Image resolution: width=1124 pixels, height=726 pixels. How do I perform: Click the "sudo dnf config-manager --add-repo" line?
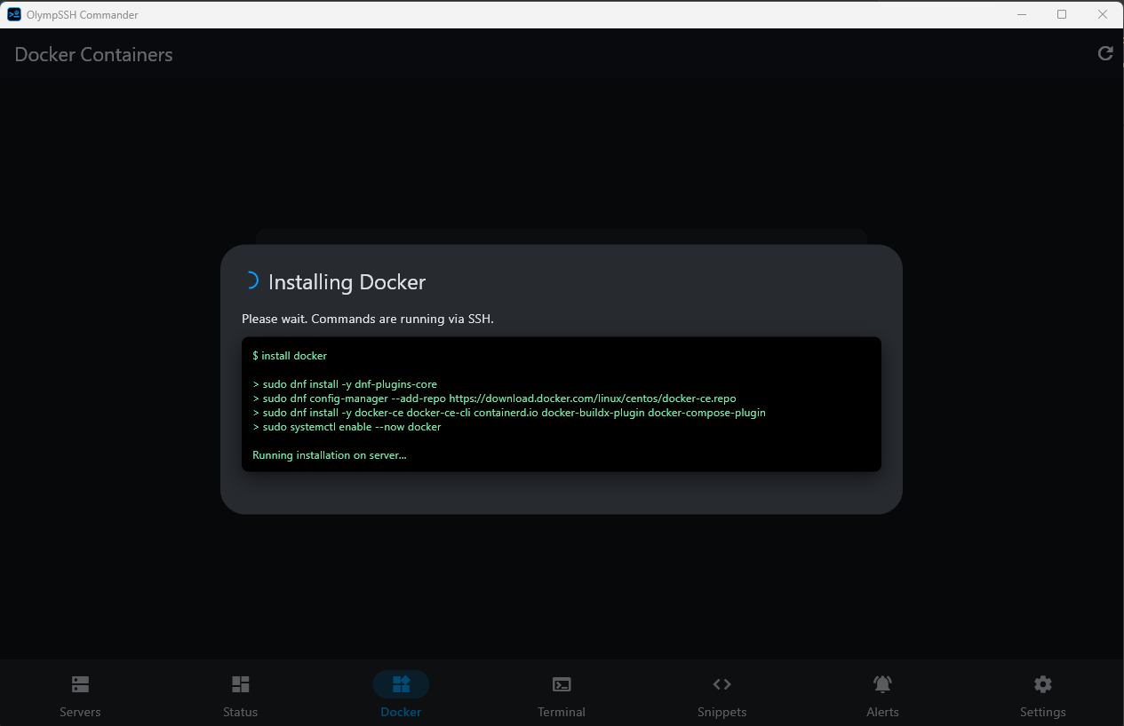(494, 399)
